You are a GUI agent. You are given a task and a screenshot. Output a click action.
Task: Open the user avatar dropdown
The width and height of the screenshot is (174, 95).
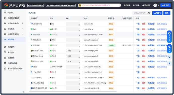156,5
